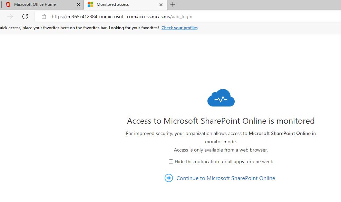Close the Monitored access tab

[x=161, y=5]
